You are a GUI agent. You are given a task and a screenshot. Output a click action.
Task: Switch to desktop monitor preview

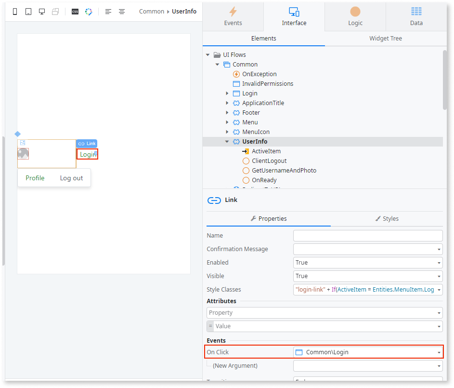41,12
